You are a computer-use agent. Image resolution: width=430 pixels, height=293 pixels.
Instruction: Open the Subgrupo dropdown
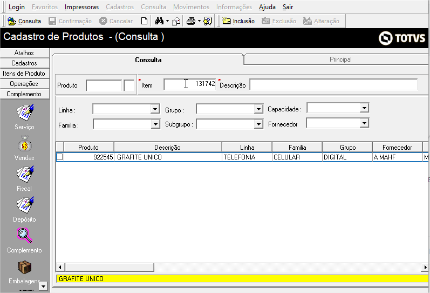click(258, 124)
